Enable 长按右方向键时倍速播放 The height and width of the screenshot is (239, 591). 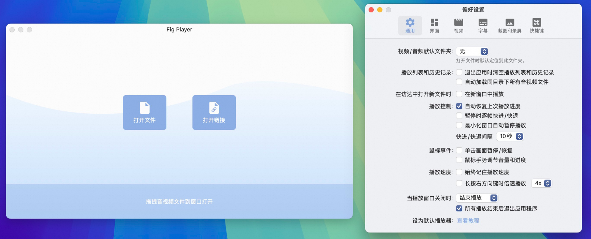459,183
